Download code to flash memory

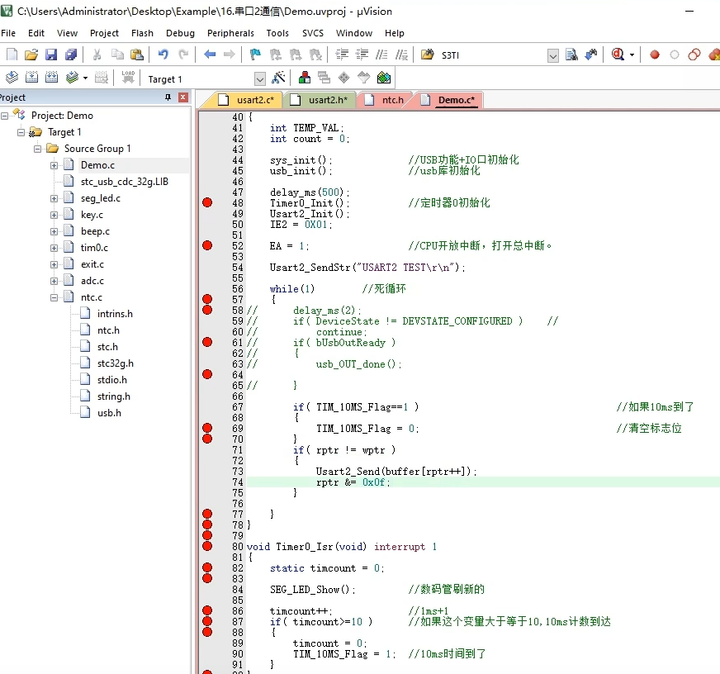(128, 78)
